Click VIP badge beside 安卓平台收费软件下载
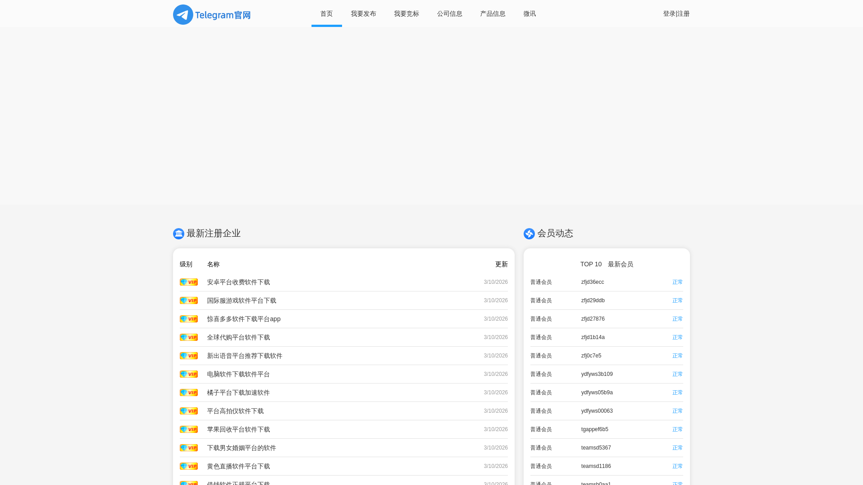This screenshot has height=485, width=863. point(189,282)
